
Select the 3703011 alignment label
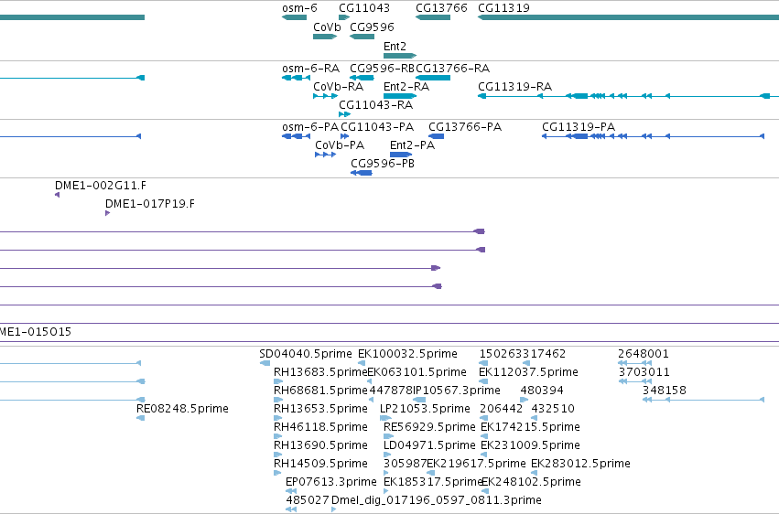pyautogui.click(x=644, y=372)
